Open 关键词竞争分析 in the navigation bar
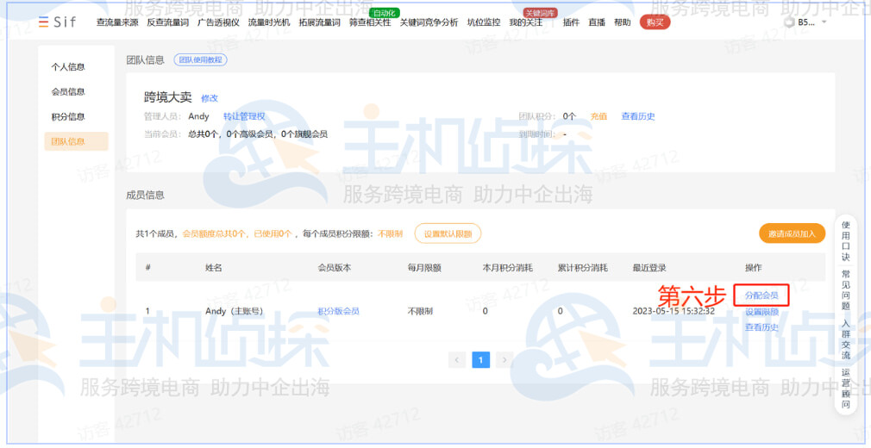This screenshot has height=448, width=871. click(429, 22)
